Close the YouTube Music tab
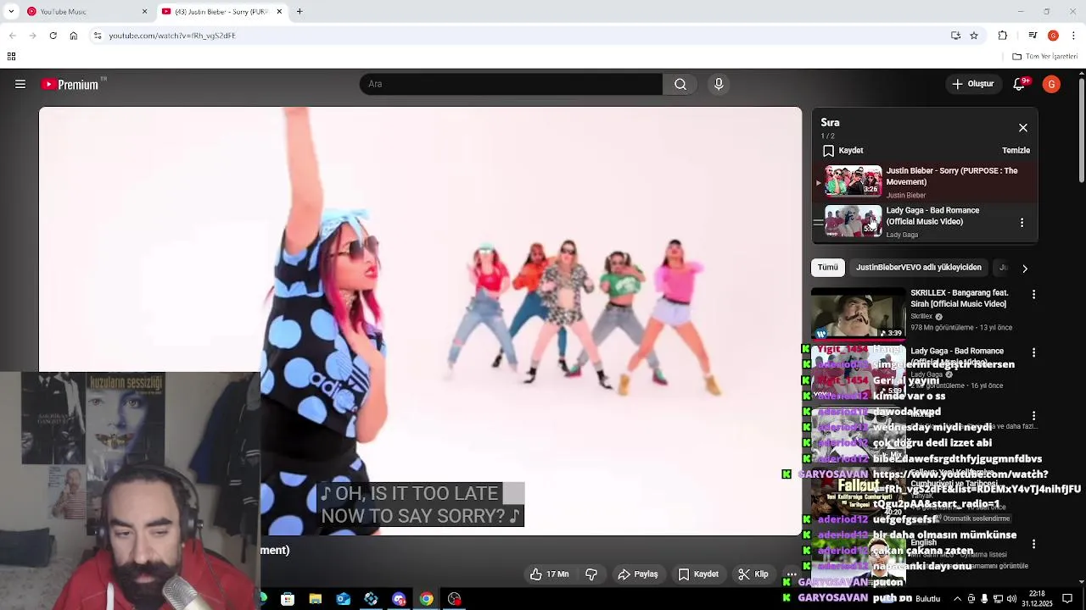 coord(144,11)
